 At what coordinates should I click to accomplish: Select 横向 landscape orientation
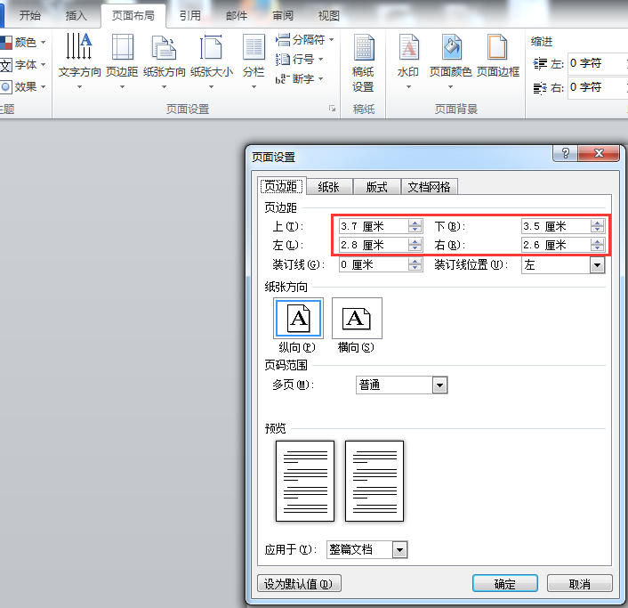357,318
